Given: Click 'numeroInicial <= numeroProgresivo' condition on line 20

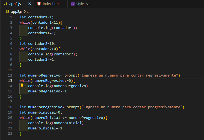Looking at the screenshot, I should pos(68,118).
